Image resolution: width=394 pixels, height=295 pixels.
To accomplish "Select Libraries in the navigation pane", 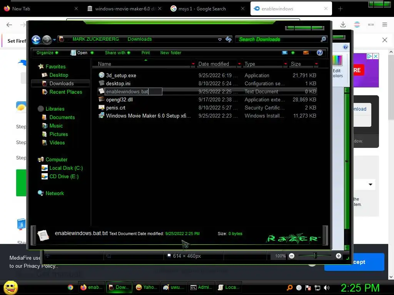I will pyautogui.click(x=55, y=109).
